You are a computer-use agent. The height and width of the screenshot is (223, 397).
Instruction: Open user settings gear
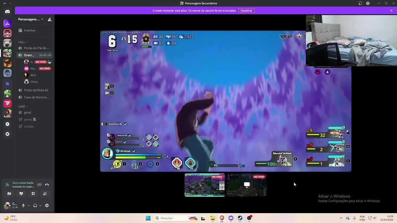47,205
